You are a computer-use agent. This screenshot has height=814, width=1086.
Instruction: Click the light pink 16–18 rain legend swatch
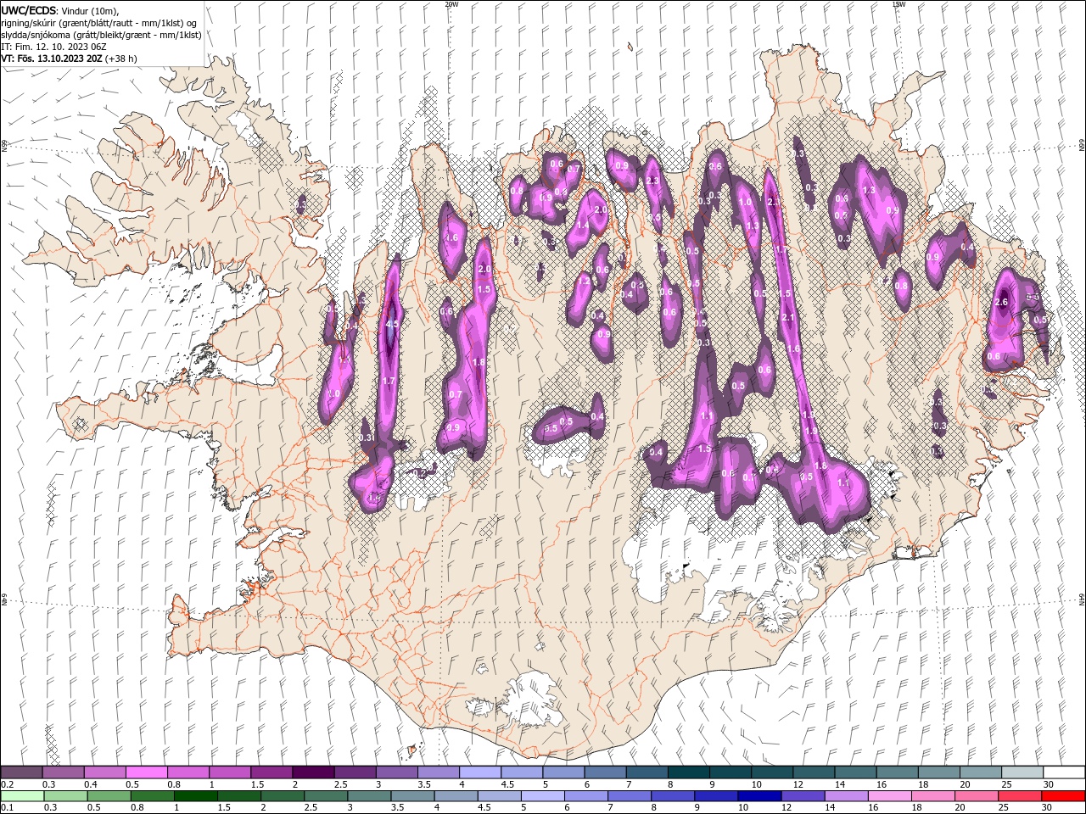click(x=890, y=796)
